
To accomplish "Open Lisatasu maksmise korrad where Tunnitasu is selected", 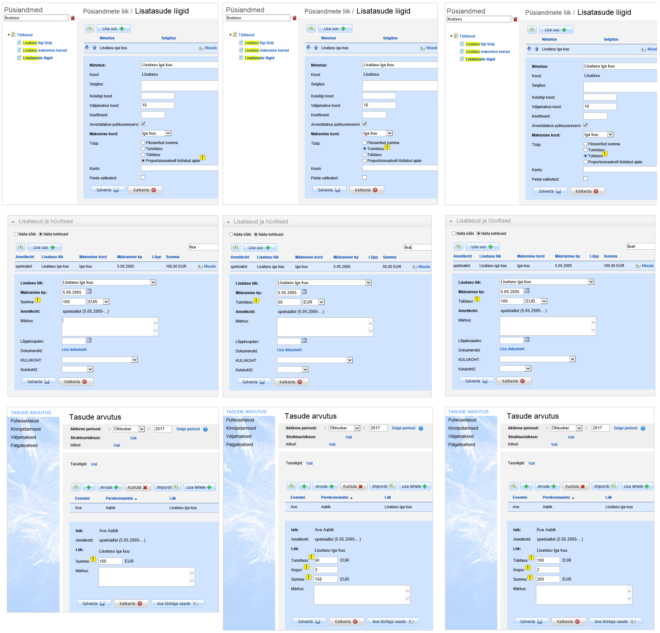I will [x=266, y=50].
